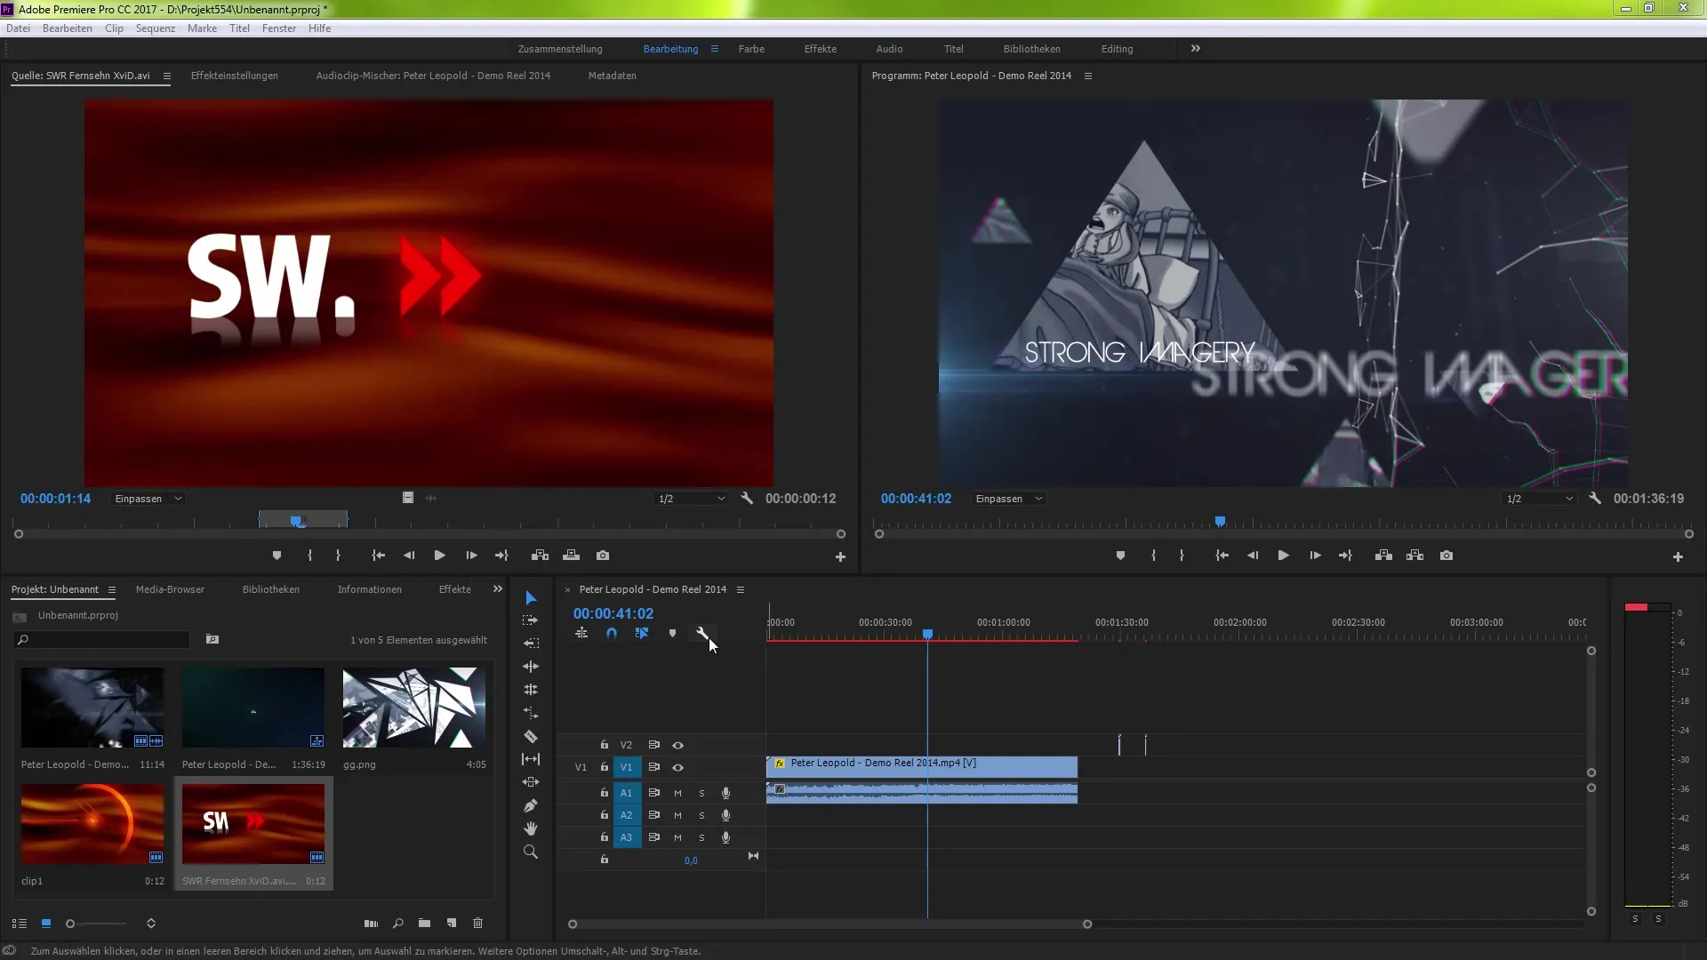Screen dimensions: 1707x960
Task: Select the Pen tool
Action: [x=531, y=805]
